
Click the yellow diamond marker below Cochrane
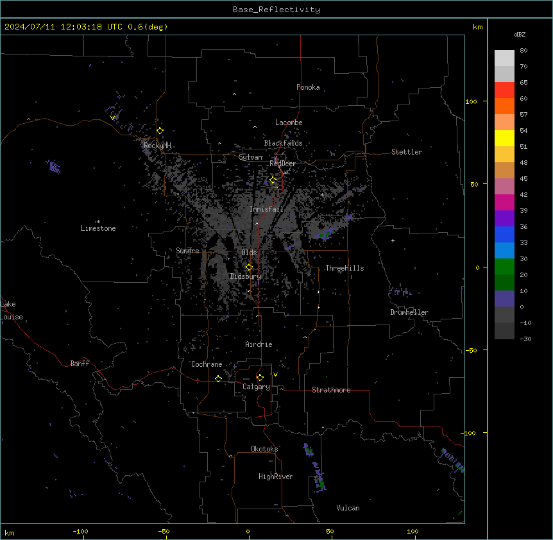pos(218,378)
